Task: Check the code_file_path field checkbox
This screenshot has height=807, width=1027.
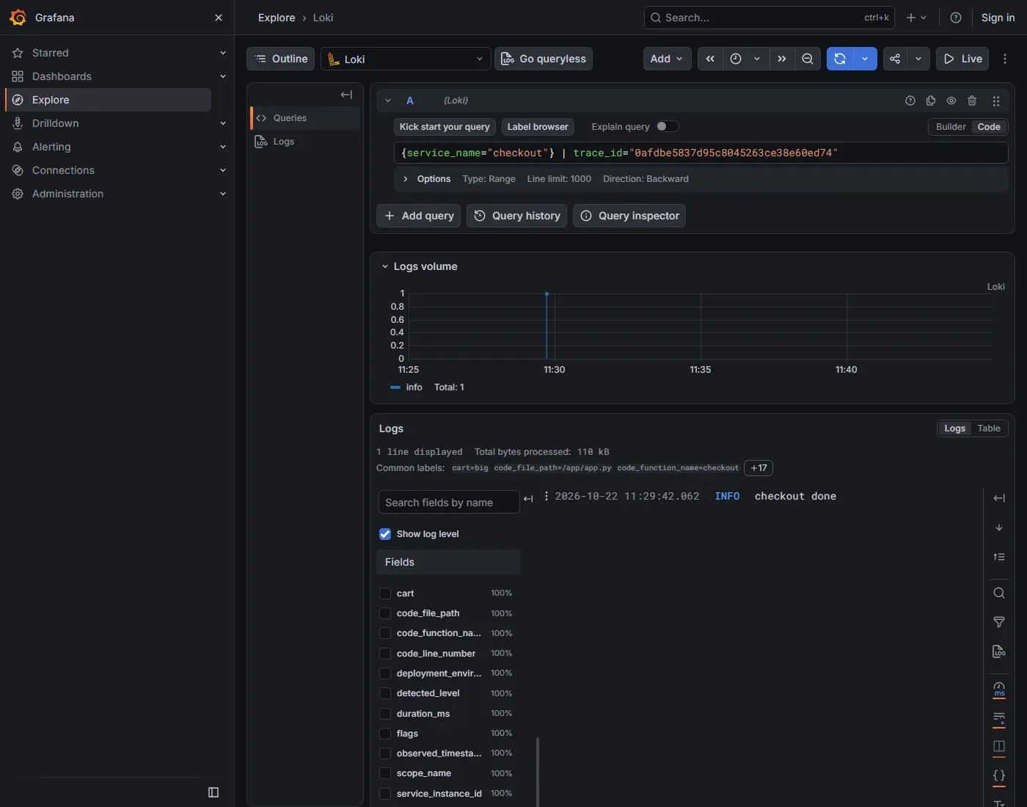Action: 385,613
